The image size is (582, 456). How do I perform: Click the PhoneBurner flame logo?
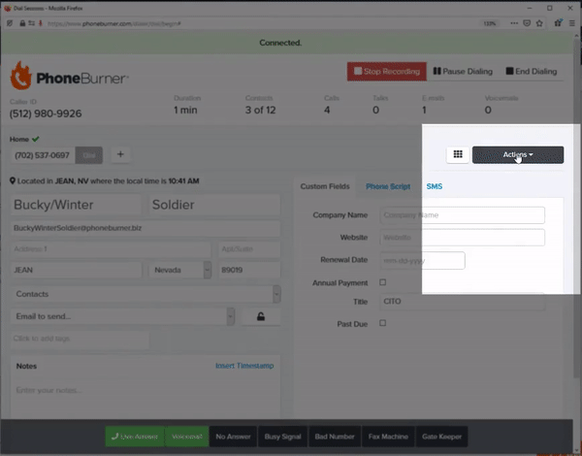(x=22, y=77)
